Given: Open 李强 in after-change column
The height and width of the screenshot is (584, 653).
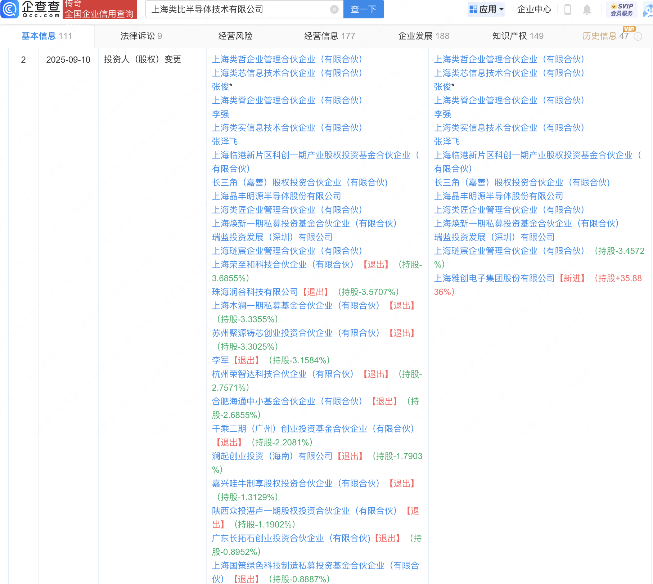Looking at the screenshot, I should coord(442,114).
